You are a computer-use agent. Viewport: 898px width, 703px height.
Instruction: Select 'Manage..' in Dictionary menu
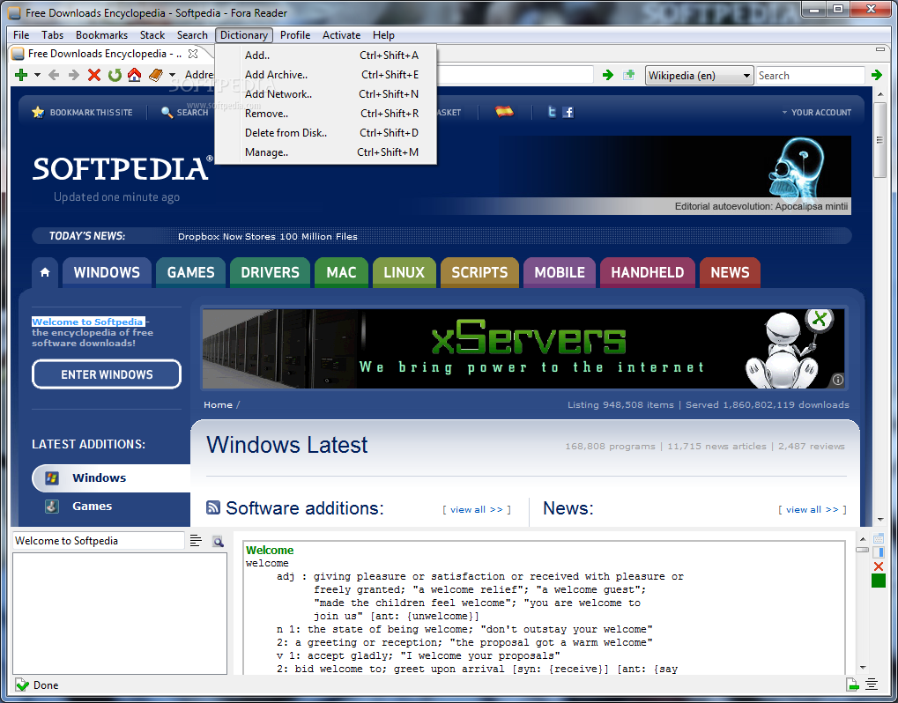coord(325,152)
